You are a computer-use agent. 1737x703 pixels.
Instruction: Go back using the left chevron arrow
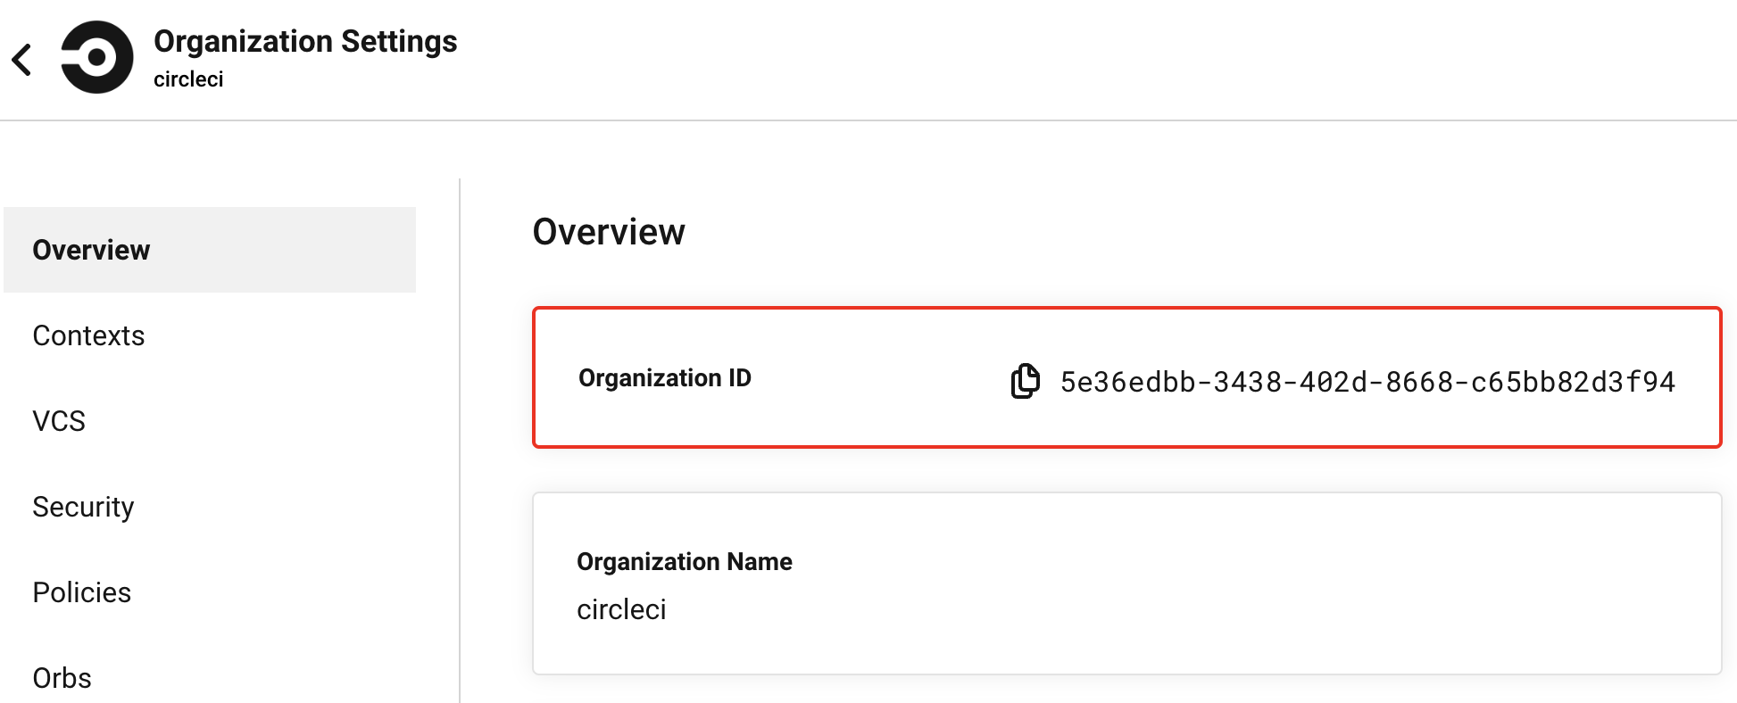coord(22,60)
